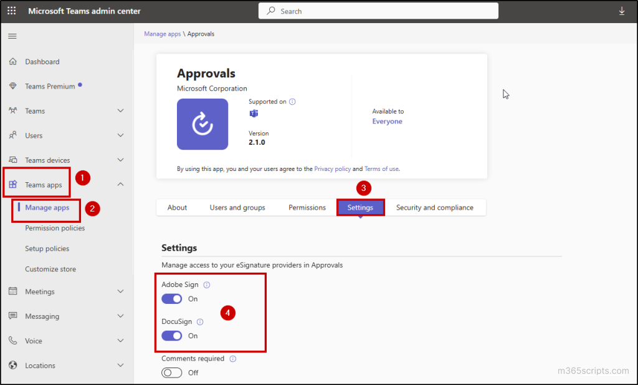Image resolution: width=638 pixels, height=385 pixels.
Task: Open the Users and groups tab
Action: coord(237,207)
